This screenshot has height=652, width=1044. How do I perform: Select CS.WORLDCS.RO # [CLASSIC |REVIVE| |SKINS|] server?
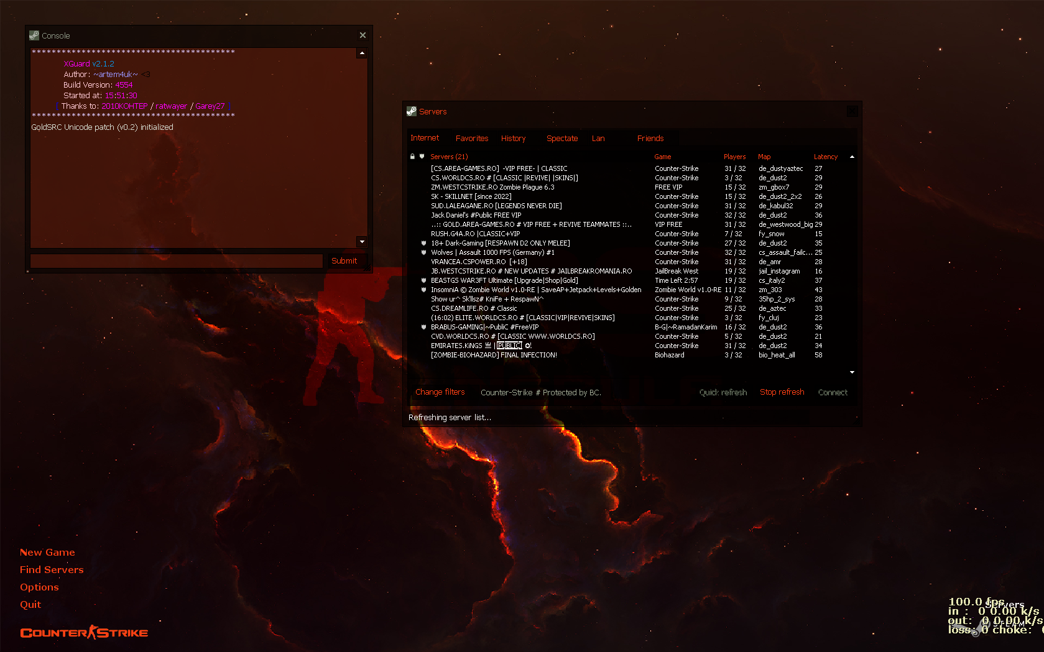(x=628, y=178)
